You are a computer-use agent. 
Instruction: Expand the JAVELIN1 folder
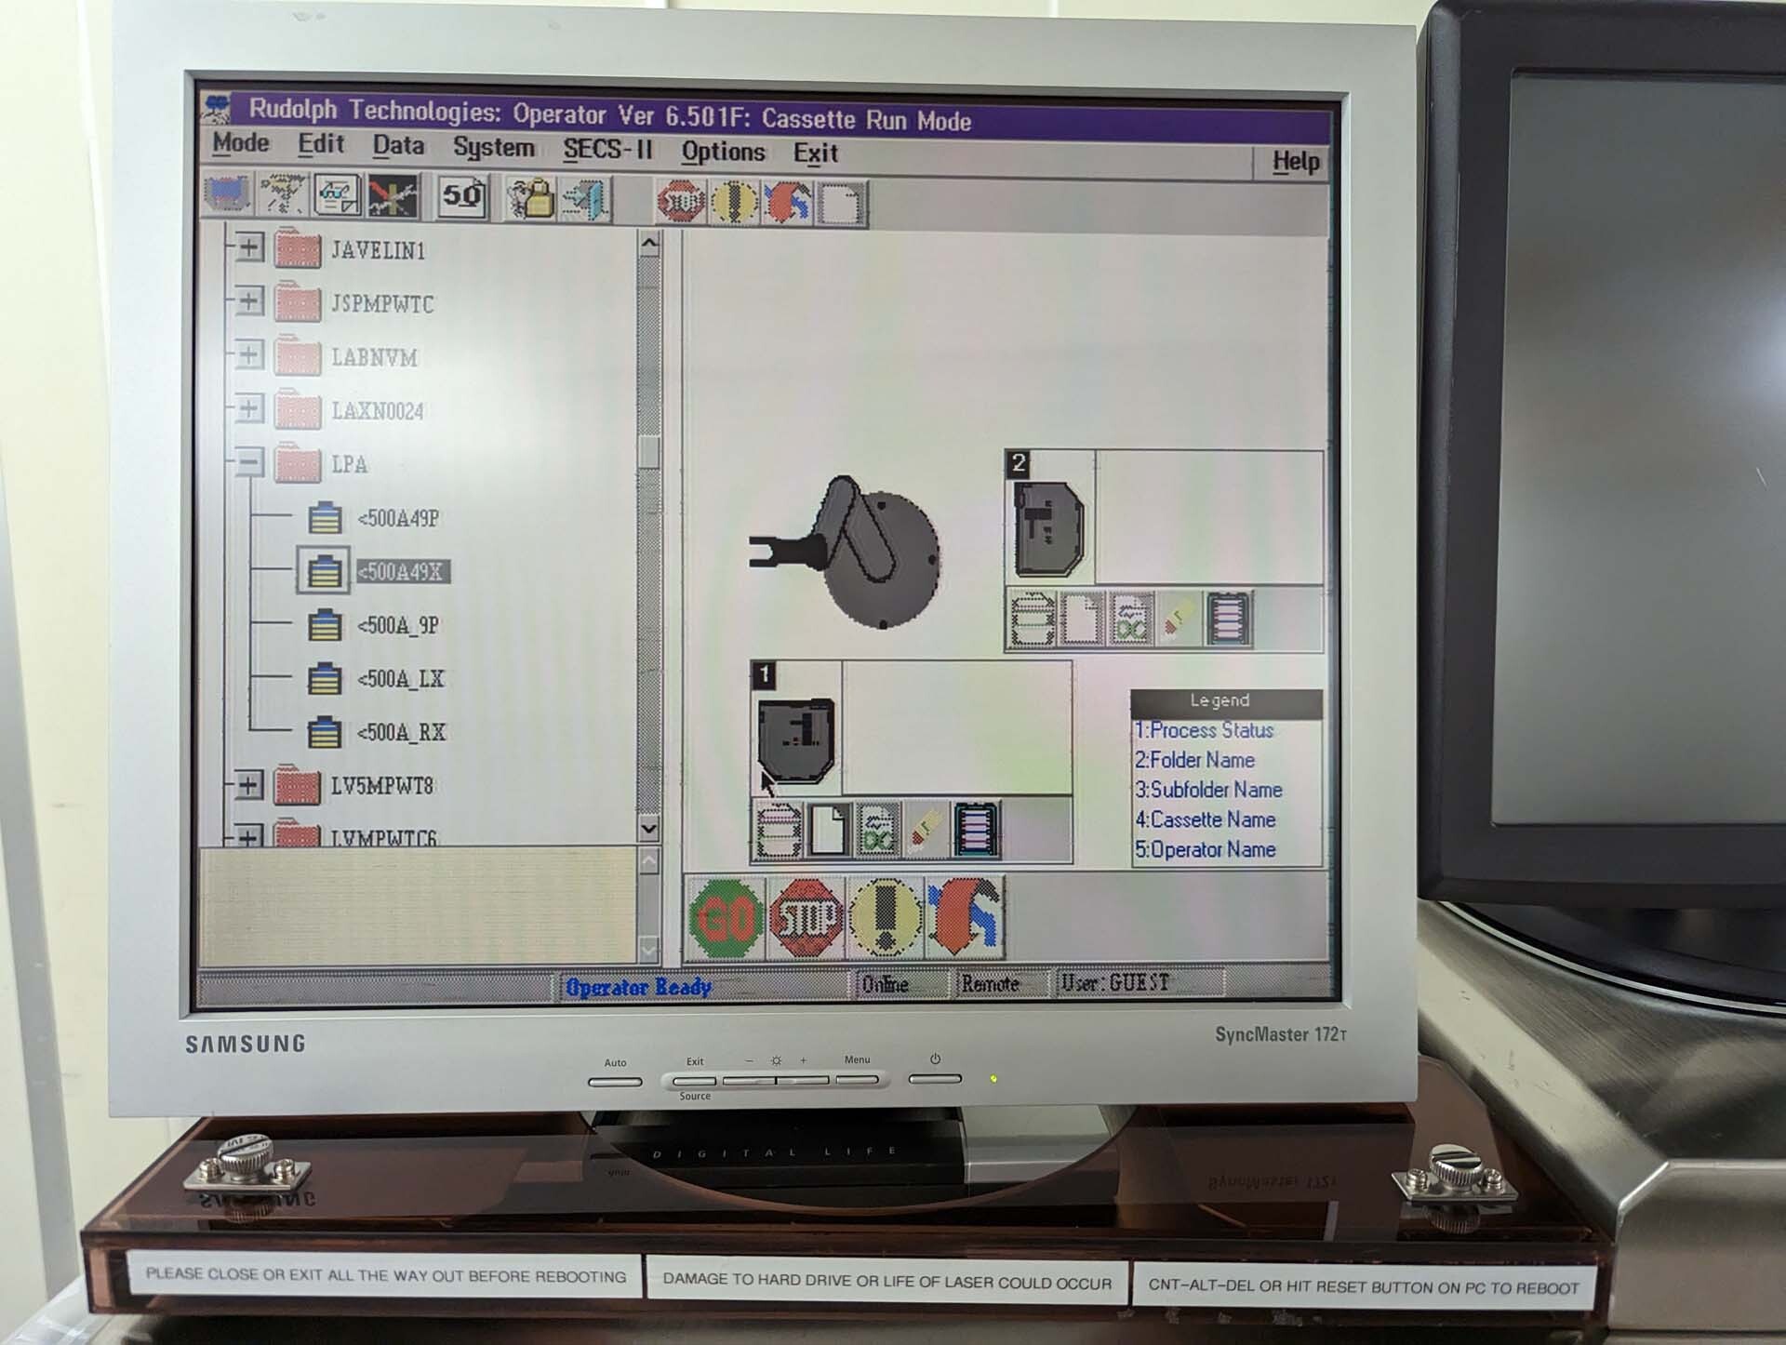(x=249, y=247)
